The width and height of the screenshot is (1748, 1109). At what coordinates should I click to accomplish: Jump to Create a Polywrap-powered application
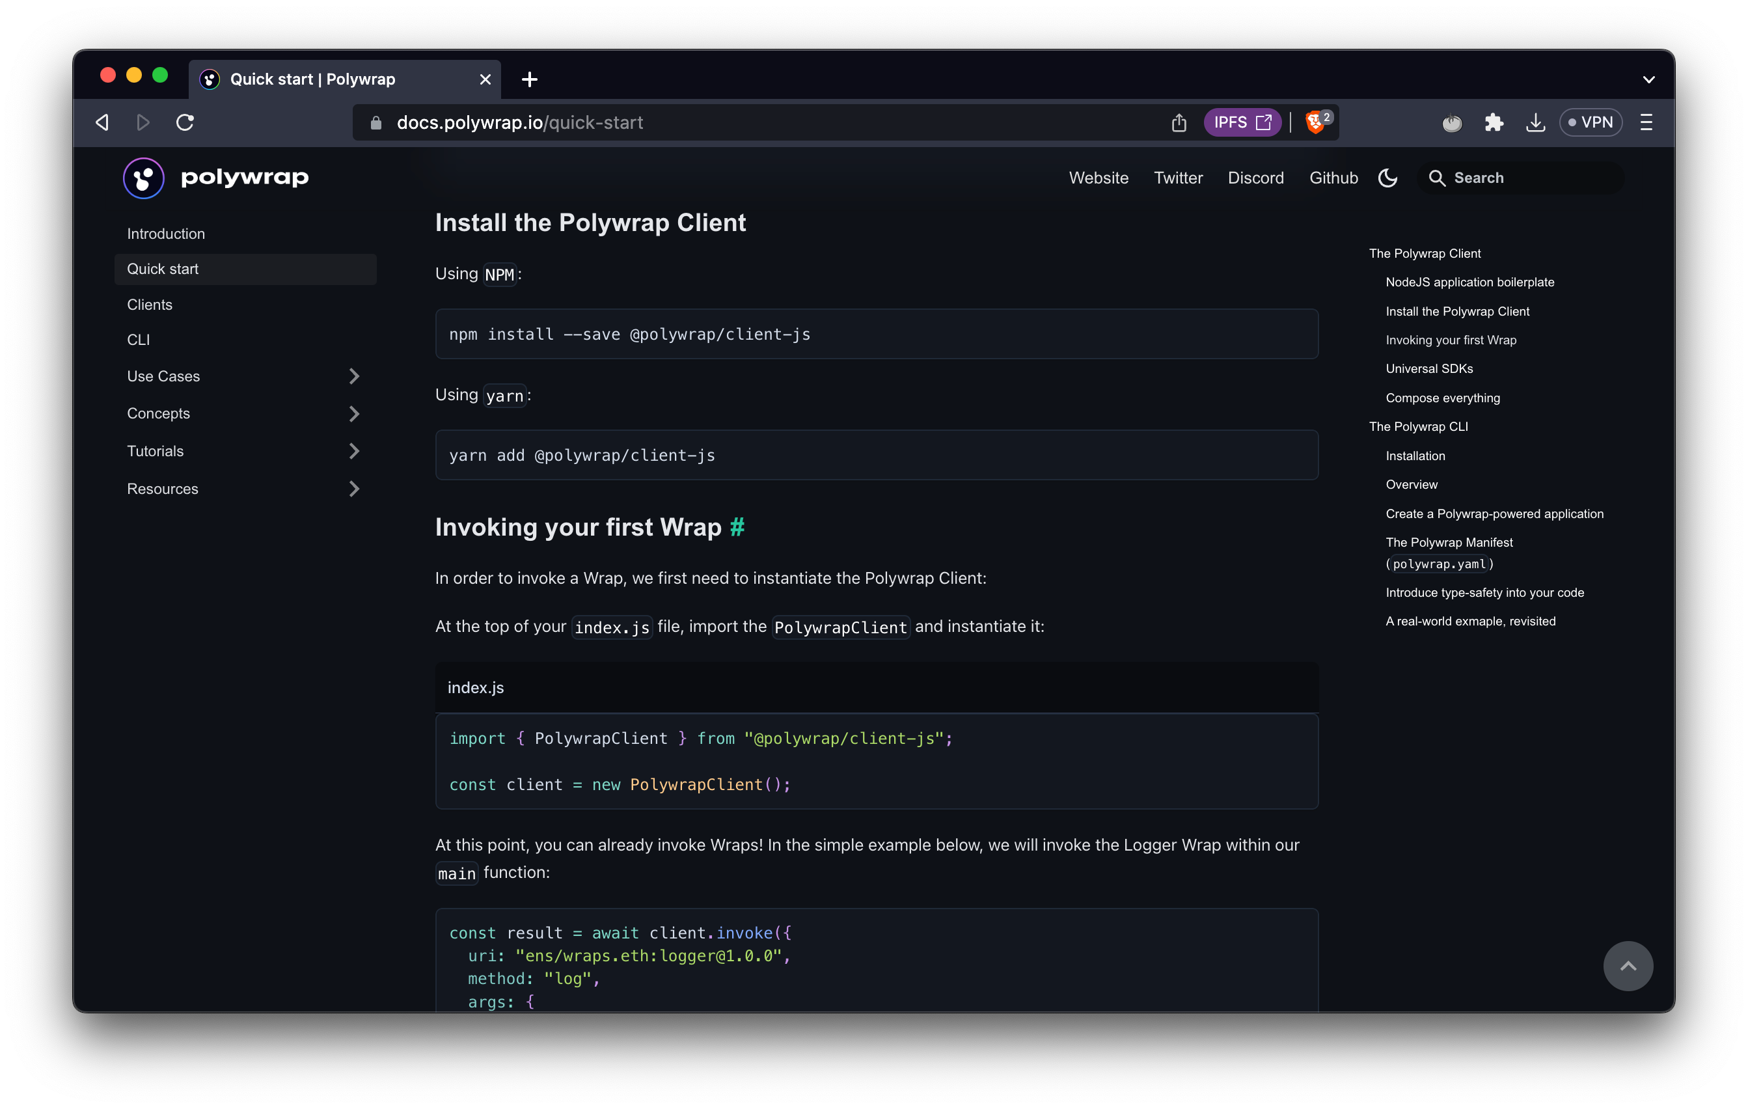1494,514
